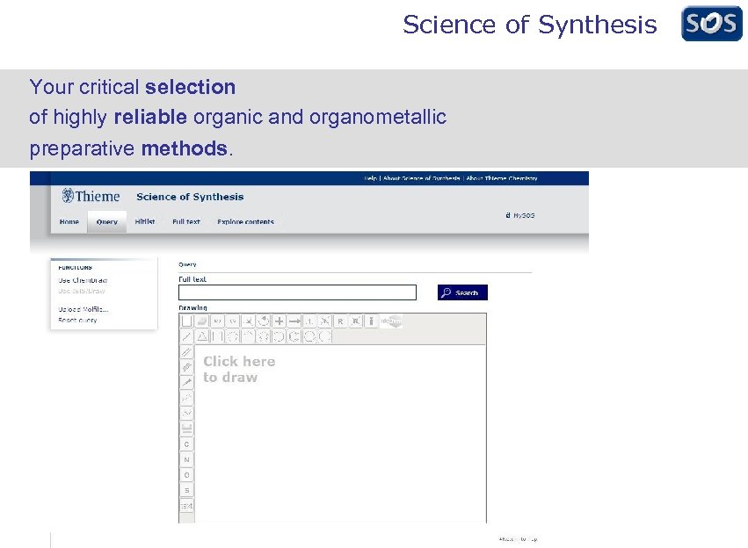Open the Explore contents tab
This screenshot has height=548, width=748.
click(x=245, y=221)
